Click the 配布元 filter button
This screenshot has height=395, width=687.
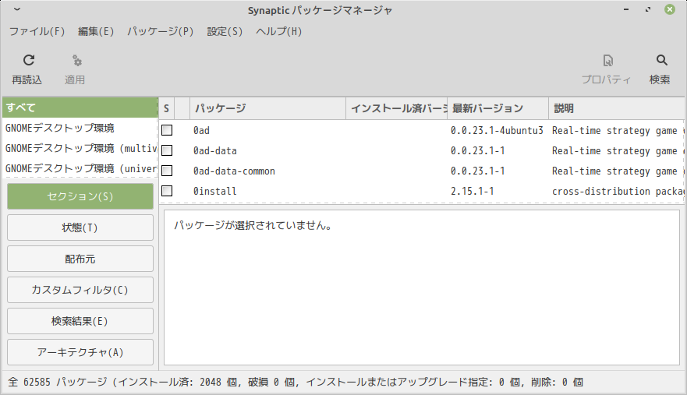(x=80, y=259)
